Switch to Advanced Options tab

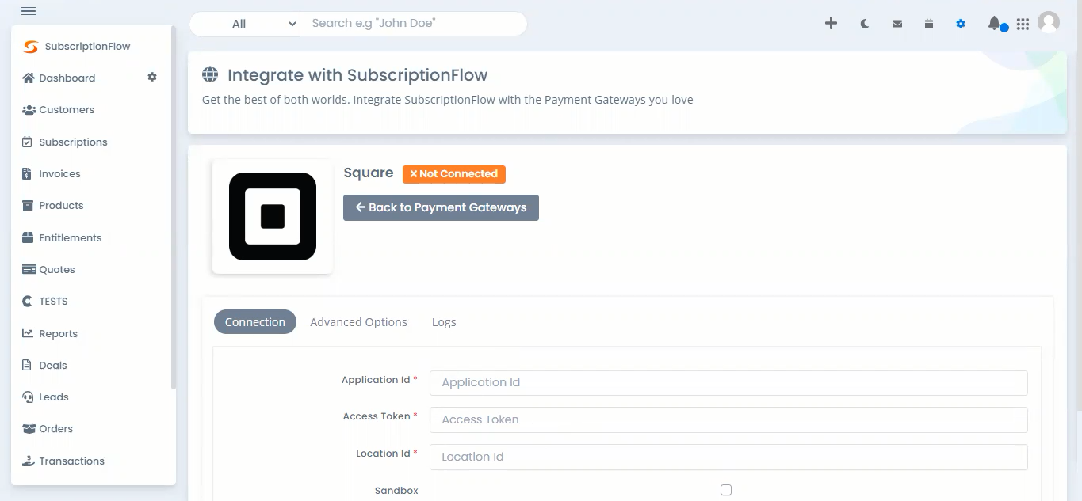click(358, 322)
